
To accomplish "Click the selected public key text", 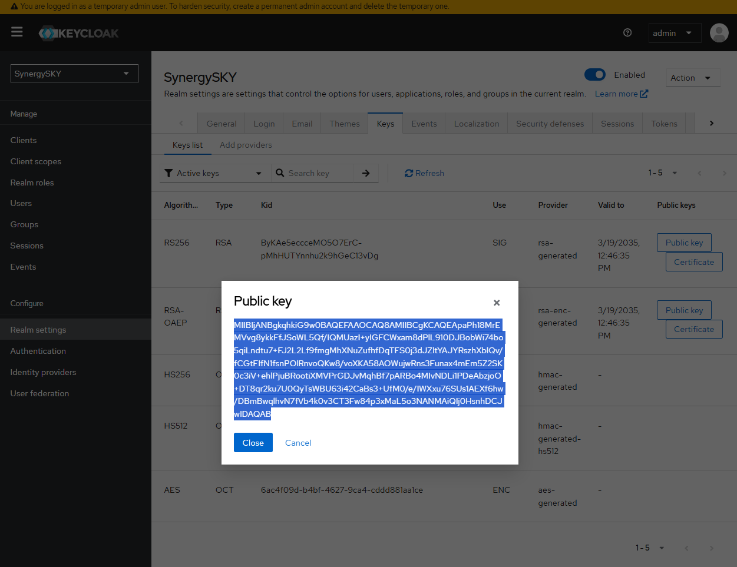I will point(369,369).
